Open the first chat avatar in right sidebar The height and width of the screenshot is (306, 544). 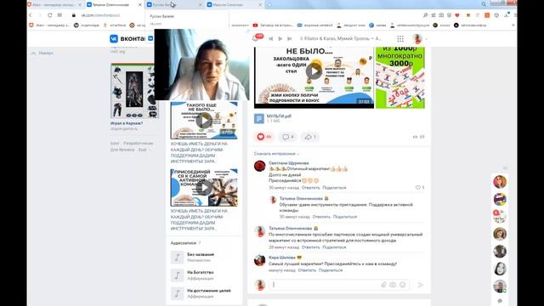coord(500,182)
